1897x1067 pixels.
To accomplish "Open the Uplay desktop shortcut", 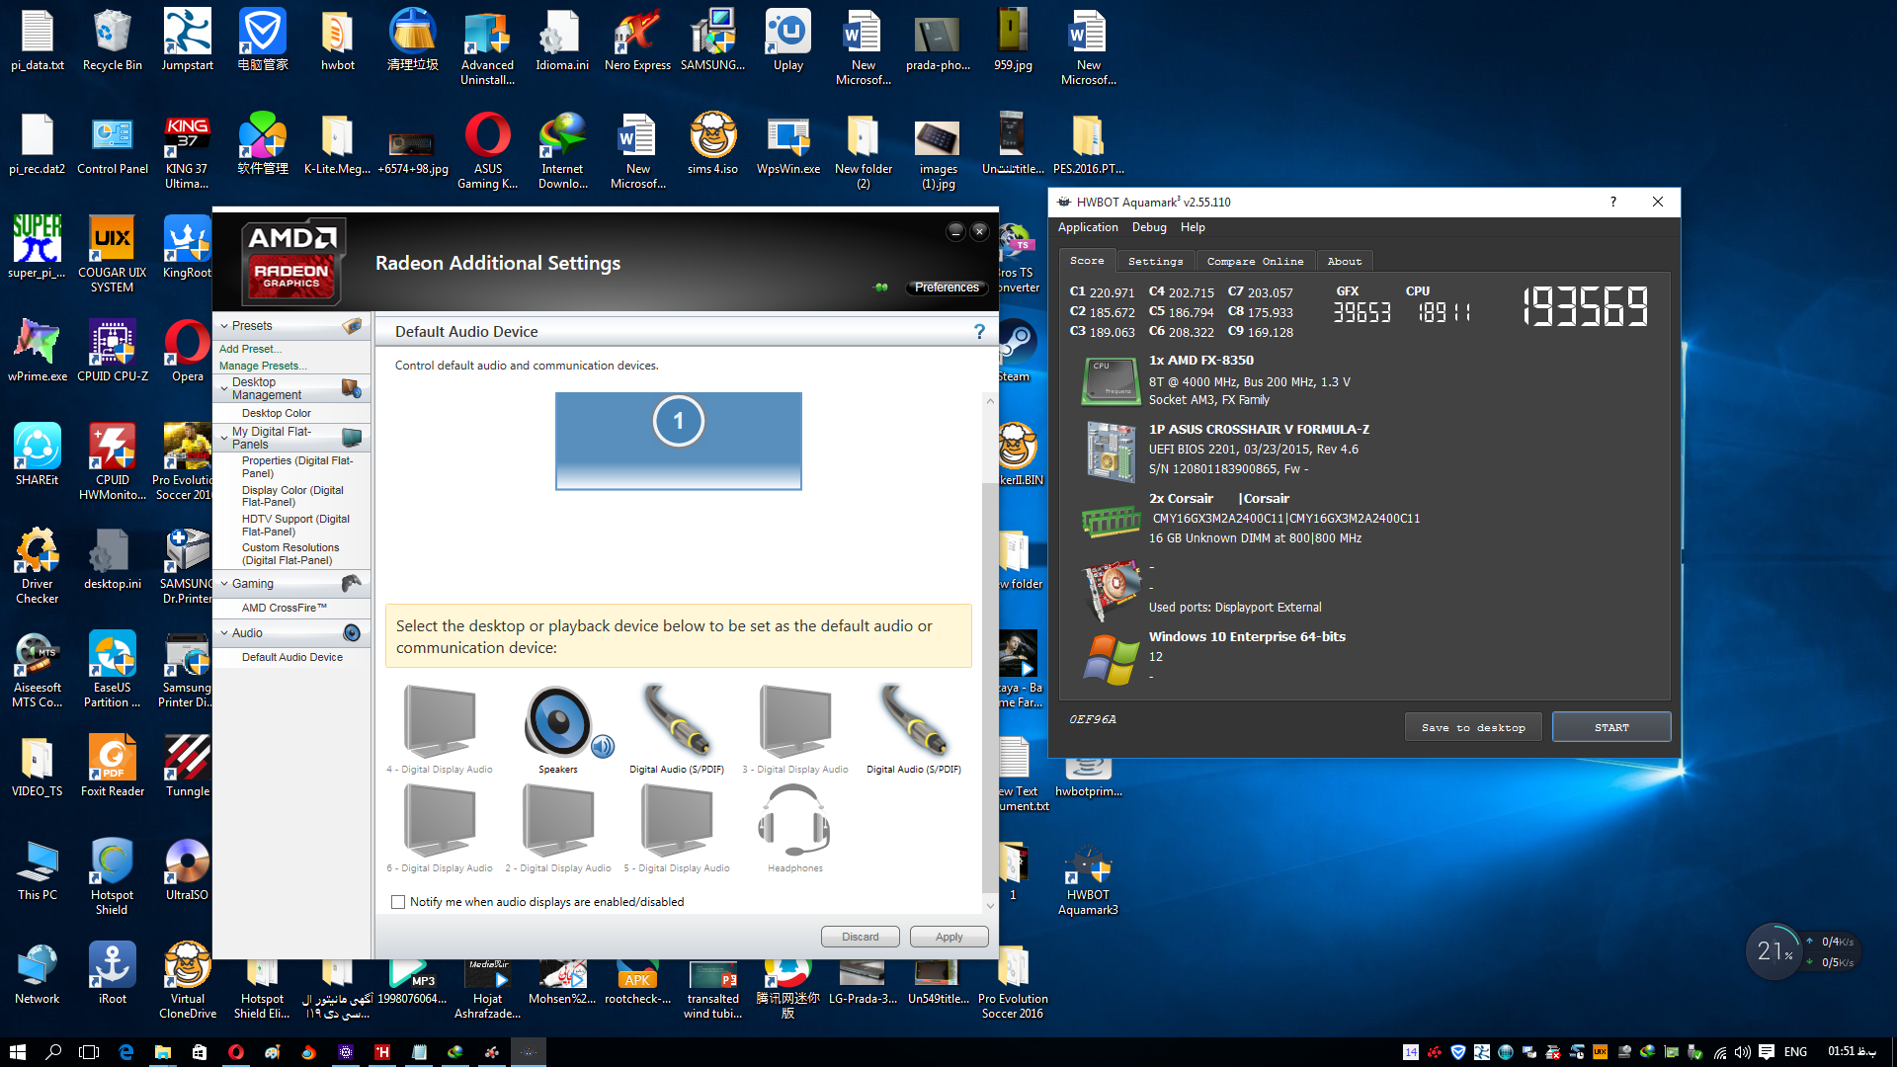I will click(787, 41).
